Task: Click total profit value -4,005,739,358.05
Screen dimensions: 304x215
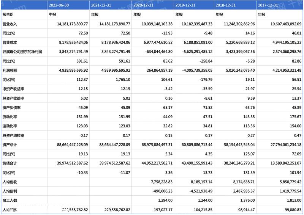Action: click(x=197, y=70)
